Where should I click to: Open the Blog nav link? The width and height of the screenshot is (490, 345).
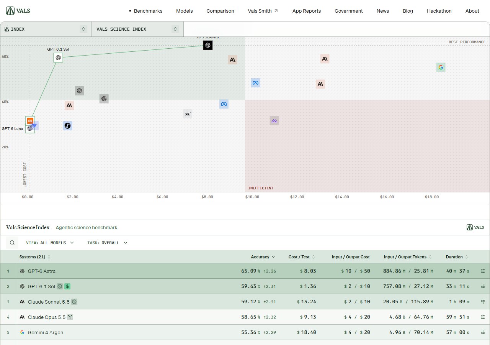(408, 11)
